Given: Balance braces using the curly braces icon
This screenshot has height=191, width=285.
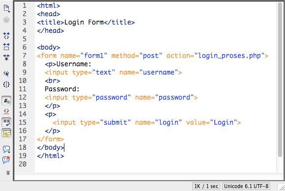Looking at the screenshot, I should [6, 84].
